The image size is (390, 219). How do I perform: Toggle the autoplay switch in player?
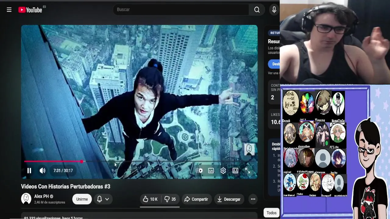200,171
